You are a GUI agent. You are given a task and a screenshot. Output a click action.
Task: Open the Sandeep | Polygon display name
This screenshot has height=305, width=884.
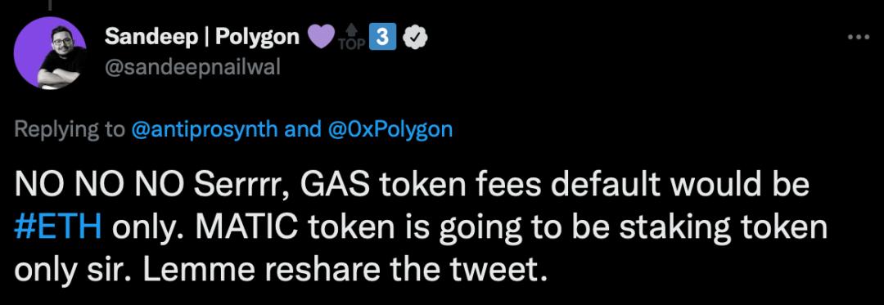pos(202,37)
